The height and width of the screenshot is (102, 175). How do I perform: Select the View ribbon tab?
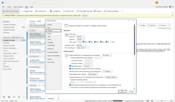[x=27, y=7]
